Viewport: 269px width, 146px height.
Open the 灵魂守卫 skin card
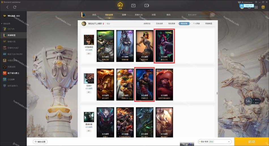click(145, 84)
